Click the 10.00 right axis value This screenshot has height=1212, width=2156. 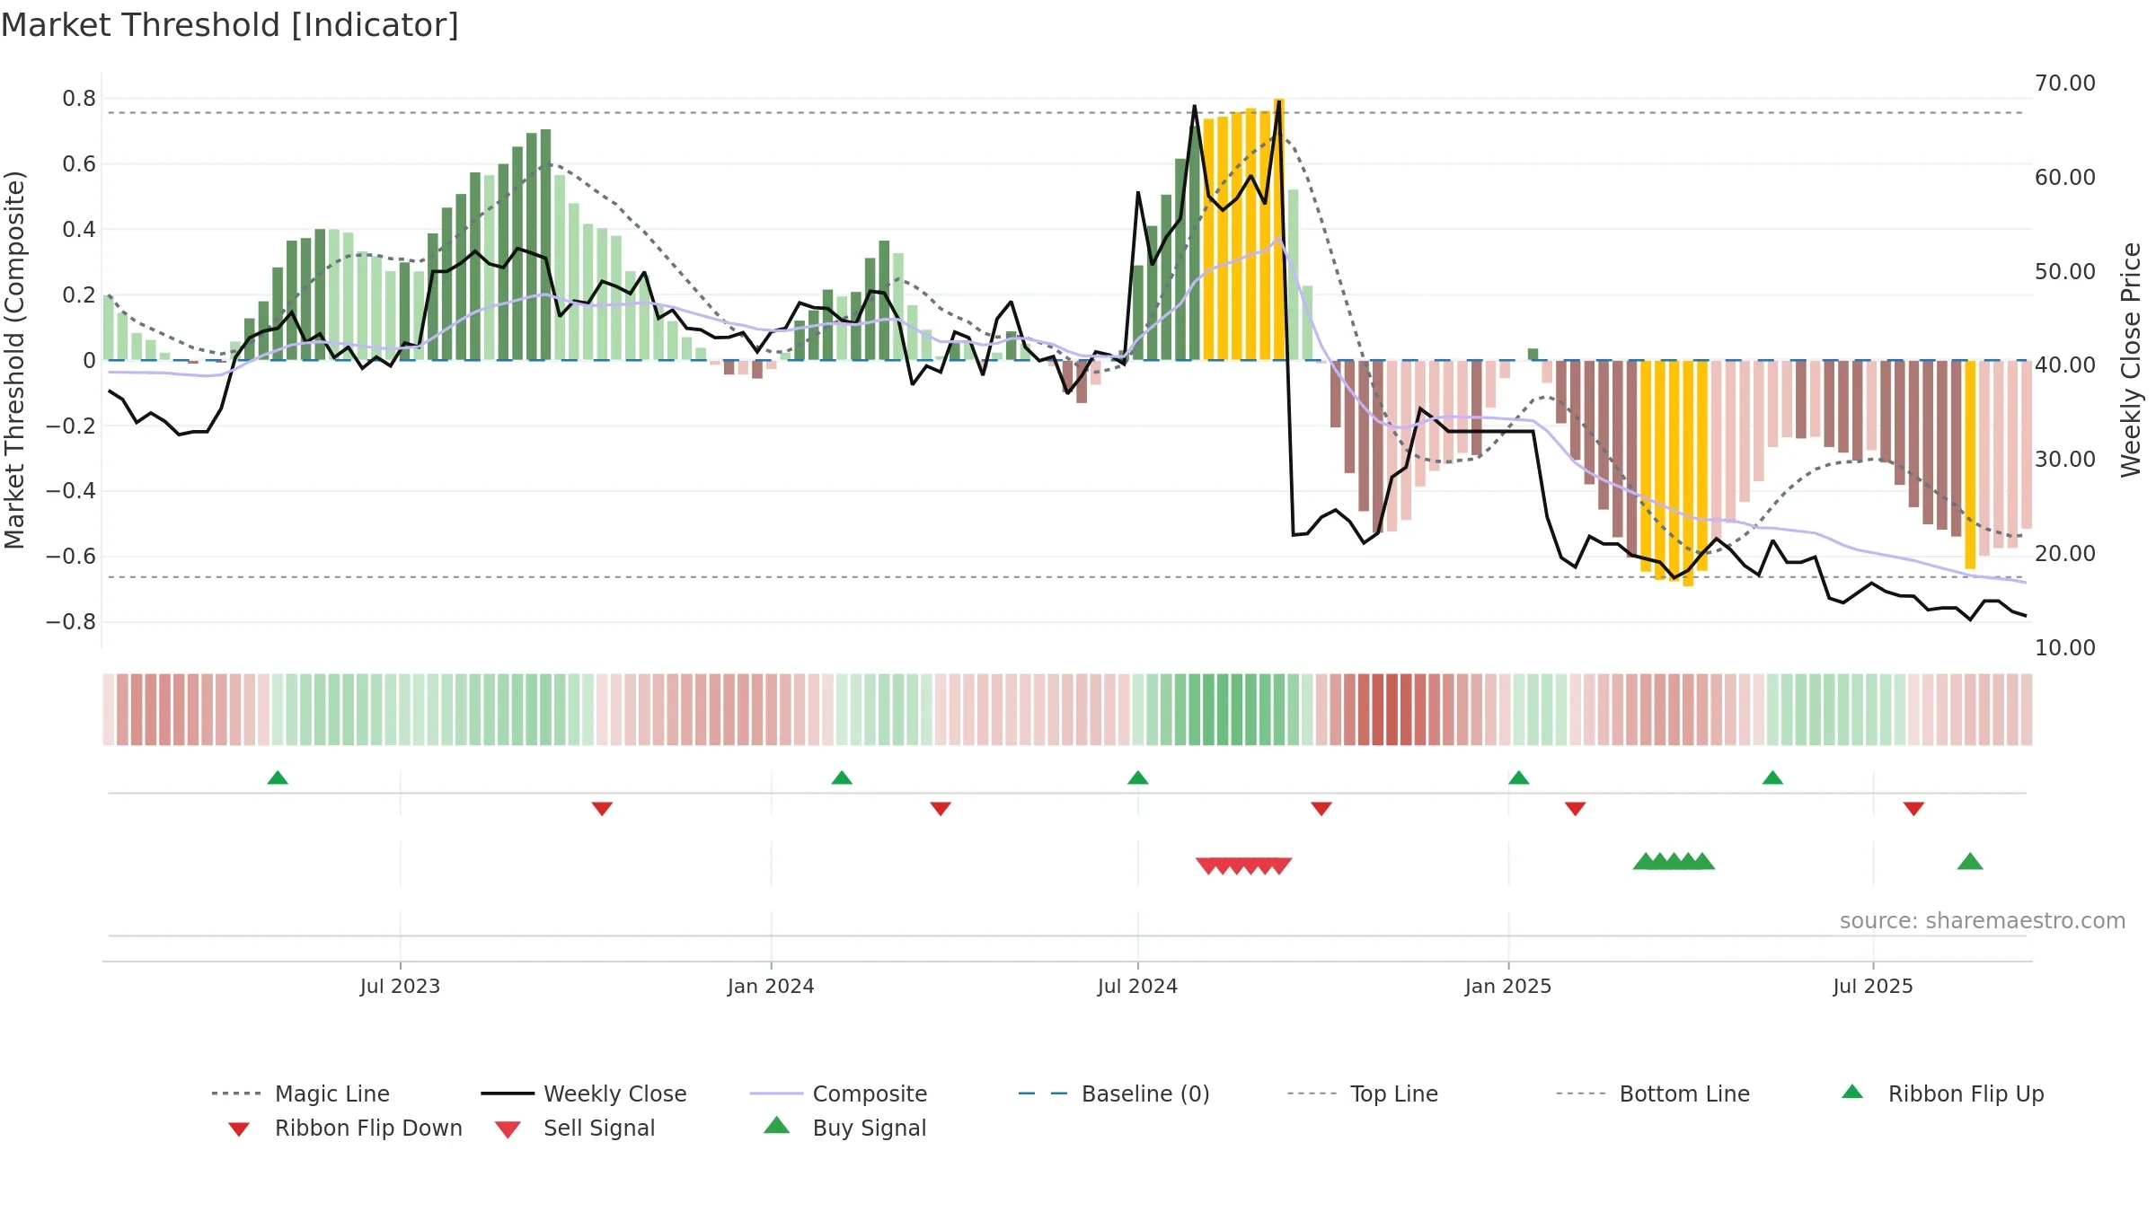(2064, 647)
